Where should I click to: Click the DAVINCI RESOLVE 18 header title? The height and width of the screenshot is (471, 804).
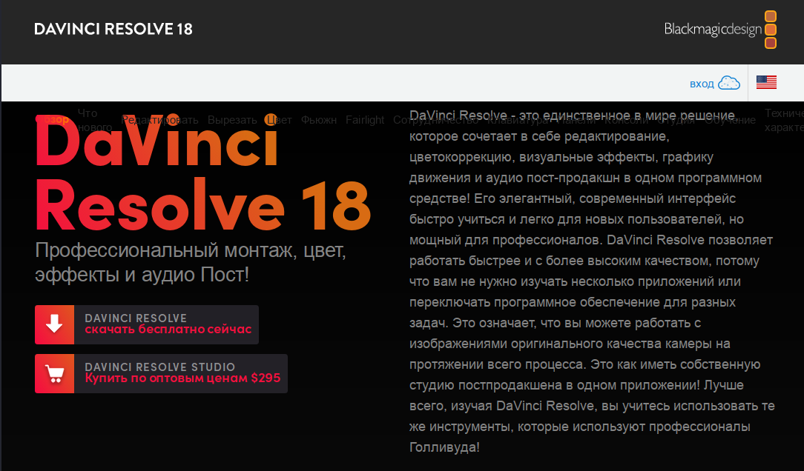coord(113,29)
